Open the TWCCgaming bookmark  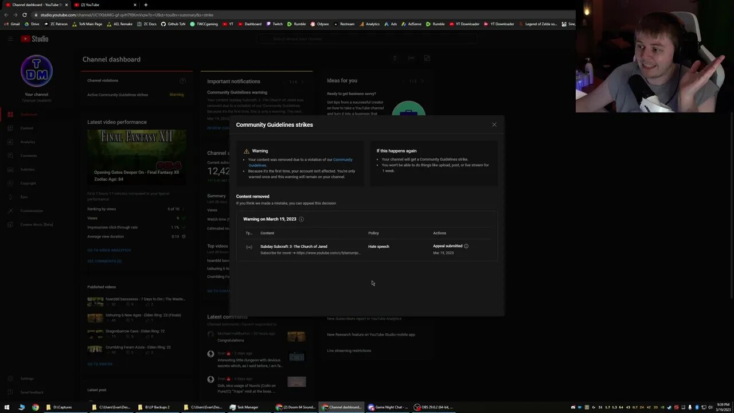(204, 24)
